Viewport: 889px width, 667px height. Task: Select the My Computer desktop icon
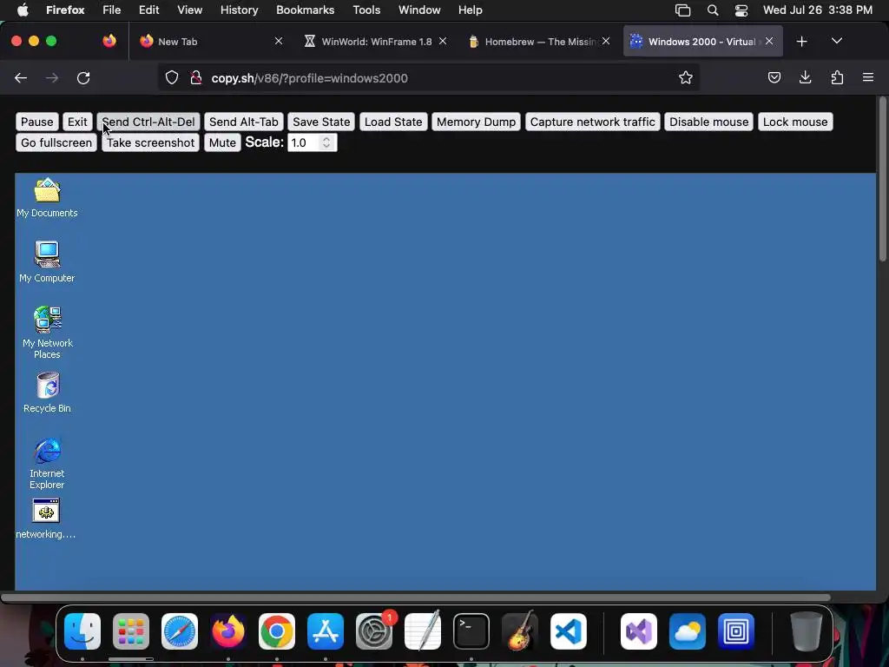click(47, 262)
